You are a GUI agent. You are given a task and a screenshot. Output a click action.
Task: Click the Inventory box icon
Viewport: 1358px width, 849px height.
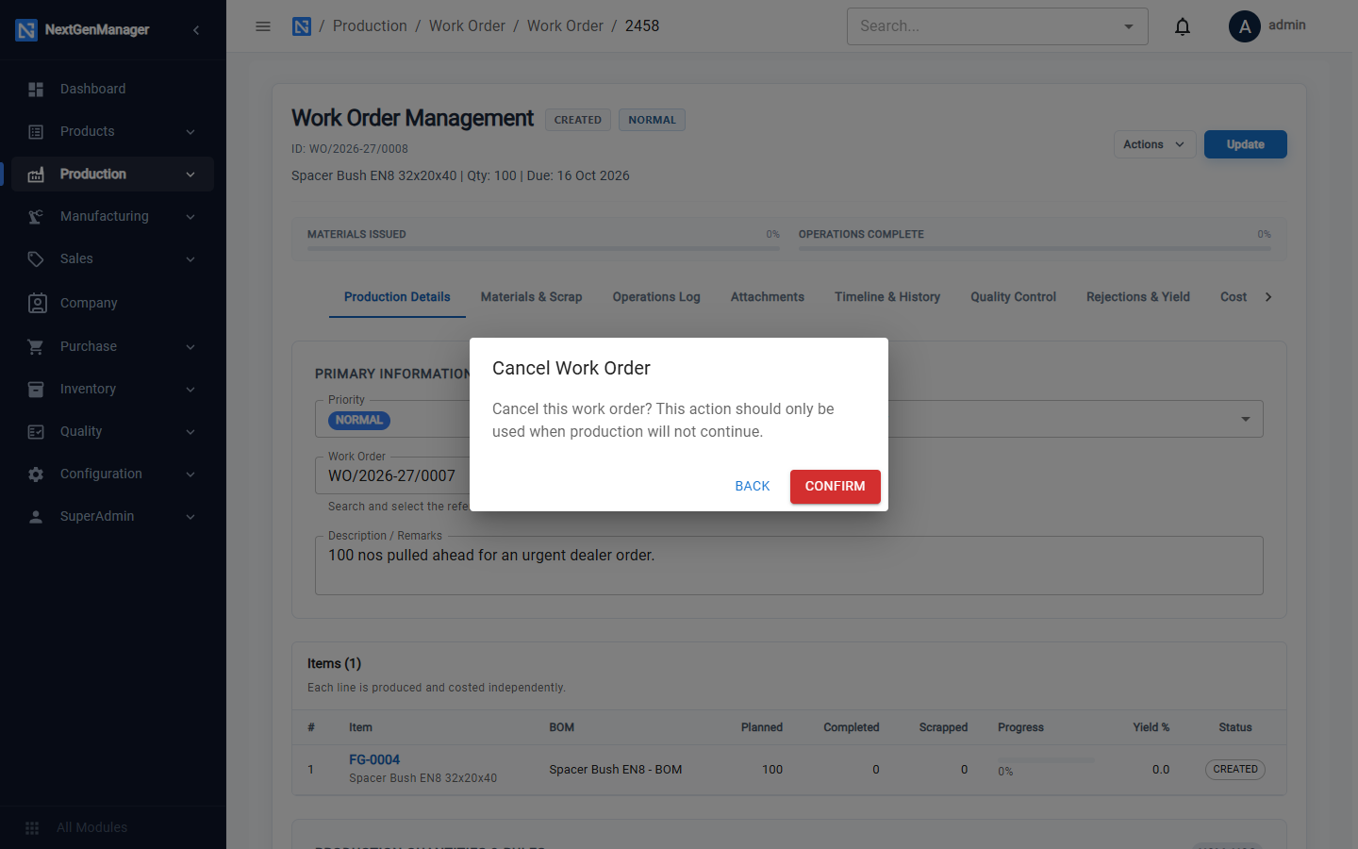pyautogui.click(x=36, y=390)
